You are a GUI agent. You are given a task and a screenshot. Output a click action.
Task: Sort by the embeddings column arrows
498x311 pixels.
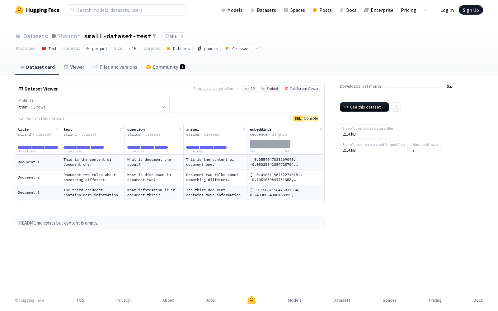[x=321, y=129]
